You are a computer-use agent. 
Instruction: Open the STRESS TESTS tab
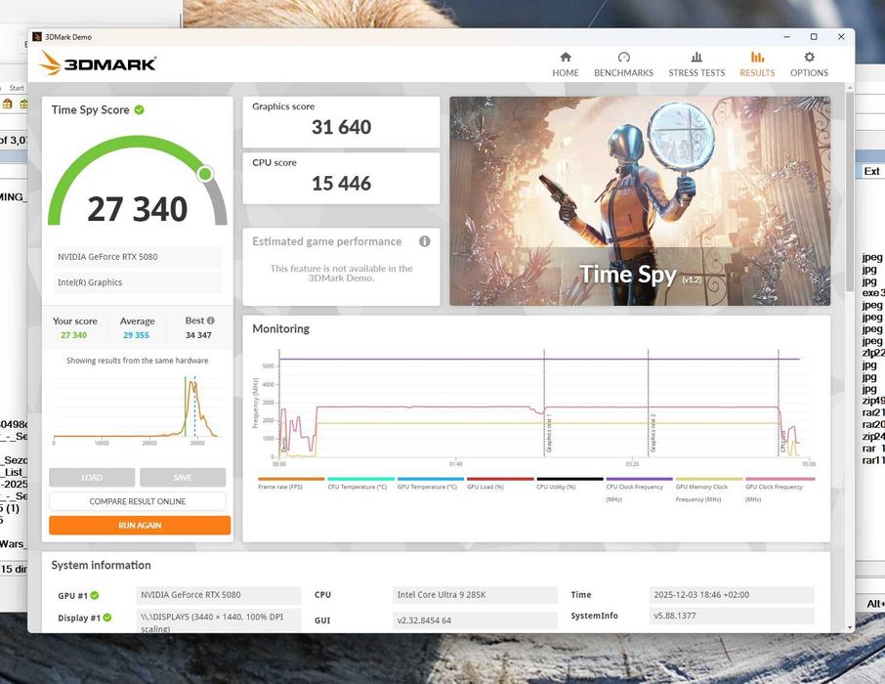click(696, 64)
